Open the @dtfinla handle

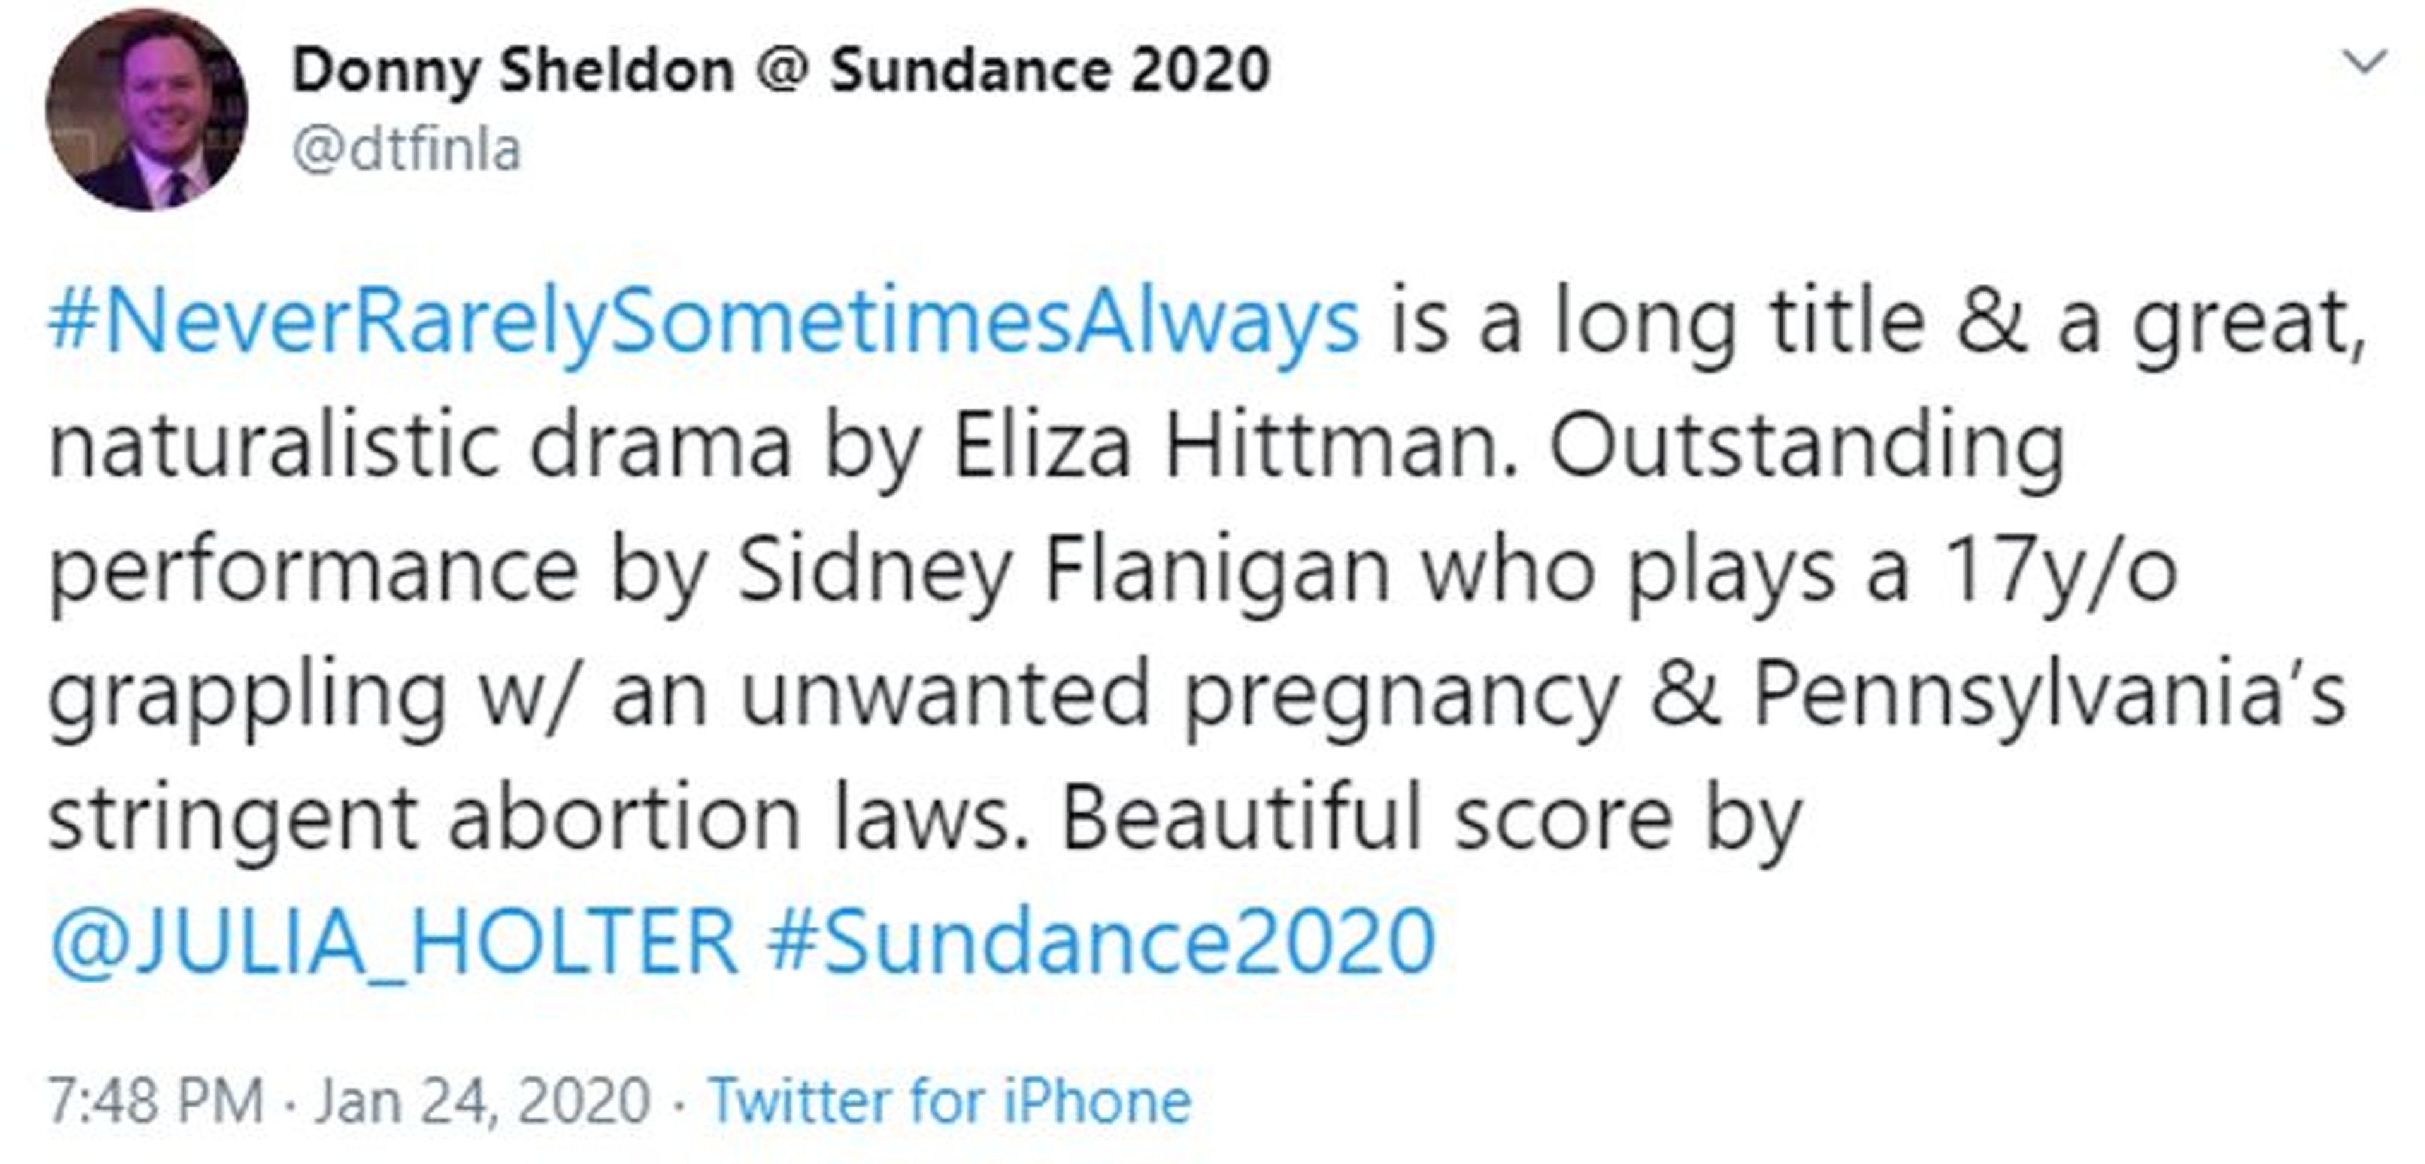click(x=405, y=150)
